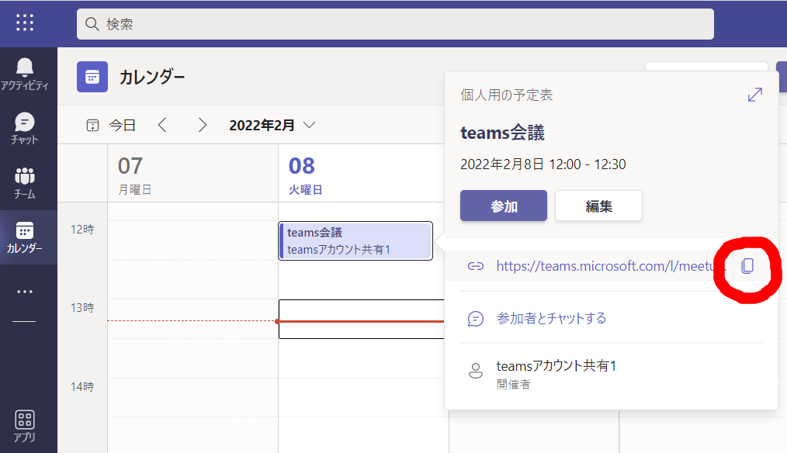This screenshot has height=453, width=787.
Task: Go to 今日 in the calendar
Action: coord(112,125)
